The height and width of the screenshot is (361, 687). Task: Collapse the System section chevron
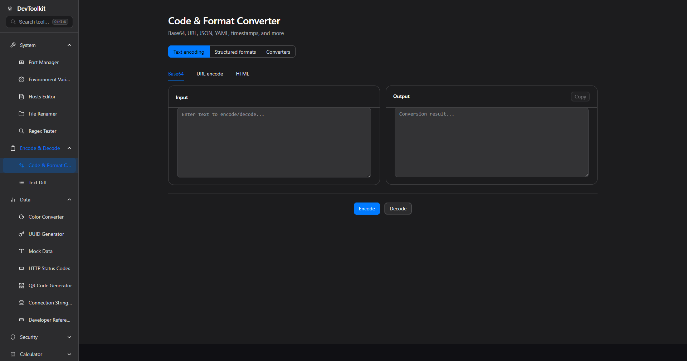69,45
